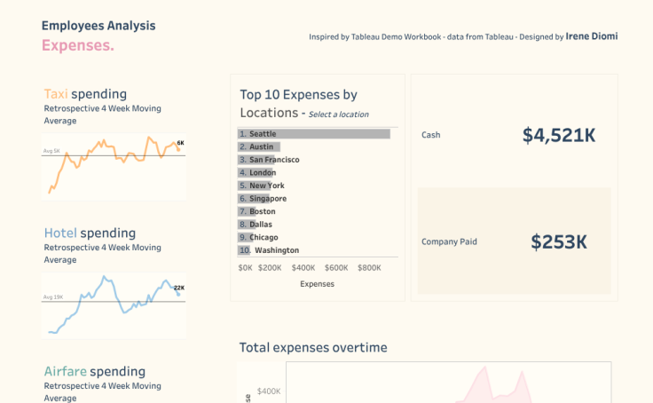The height and width of the screenshot is (403, 653).
Task: Select Chicago in the Top 10 list
Action: tap(263, 238)
